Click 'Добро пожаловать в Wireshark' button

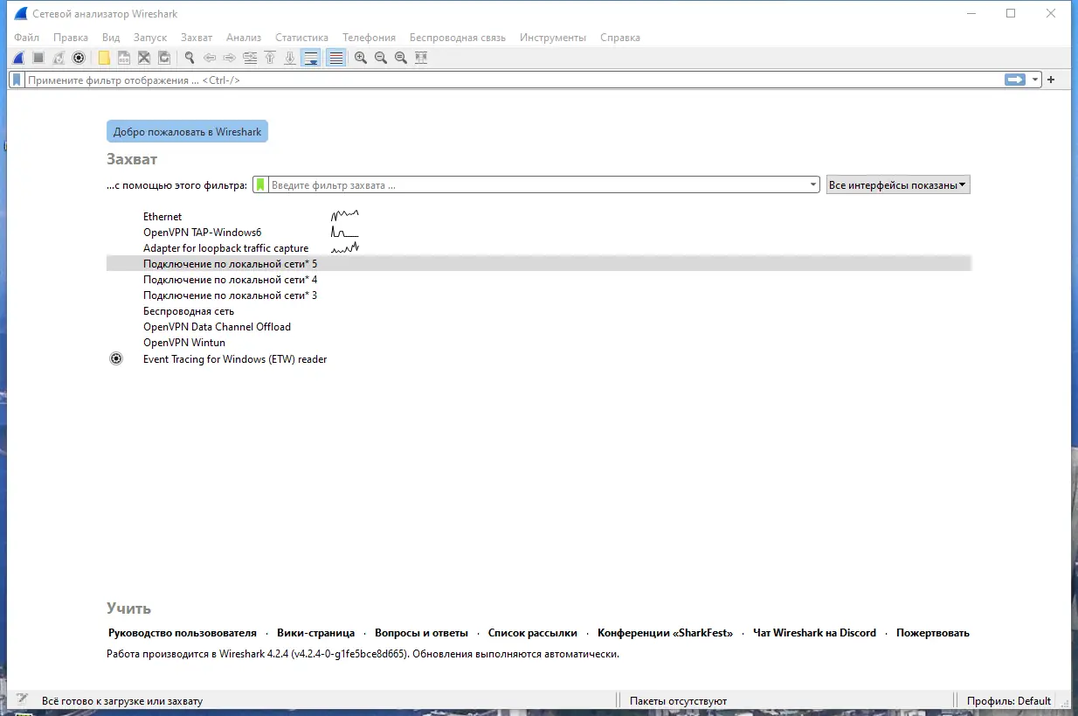187,132
